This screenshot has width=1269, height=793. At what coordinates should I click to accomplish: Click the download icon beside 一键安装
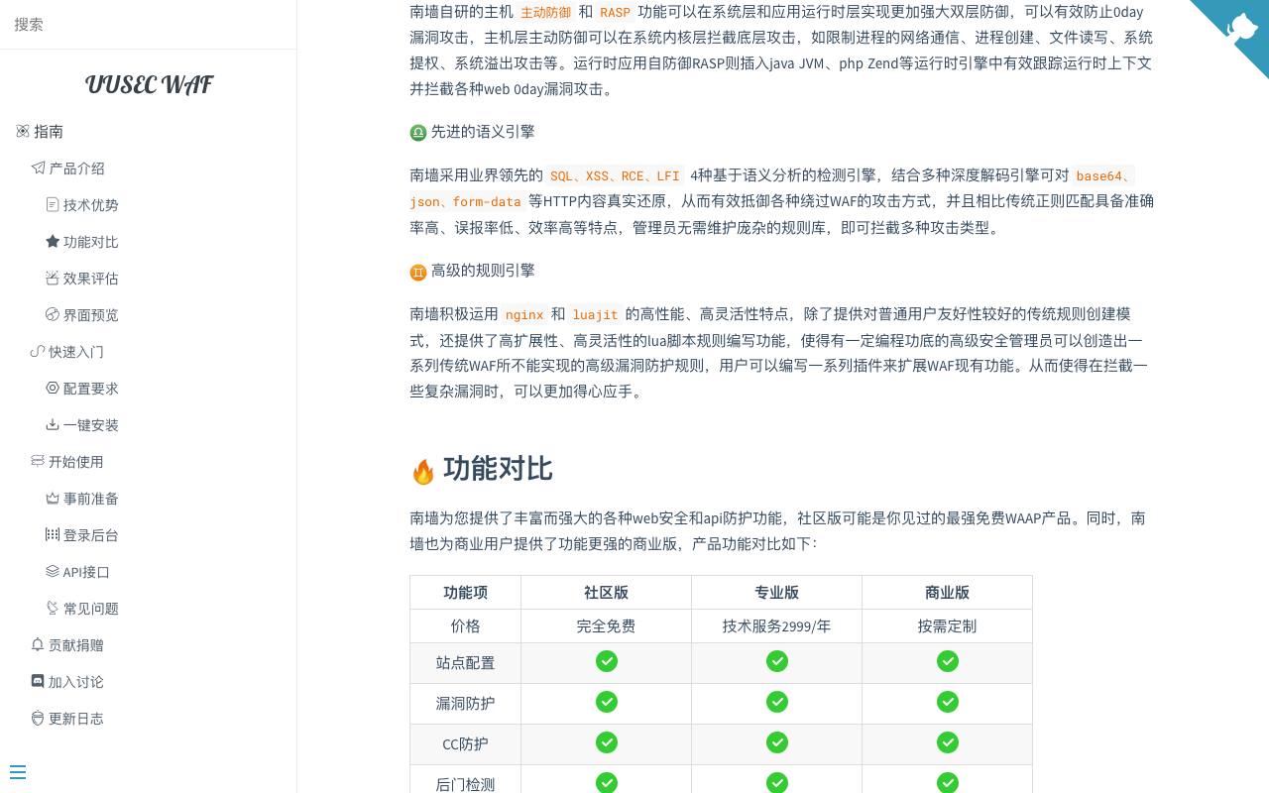coord(53,424)
